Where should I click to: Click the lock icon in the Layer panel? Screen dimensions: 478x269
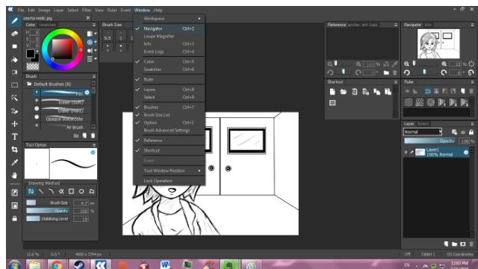[471, 132]
